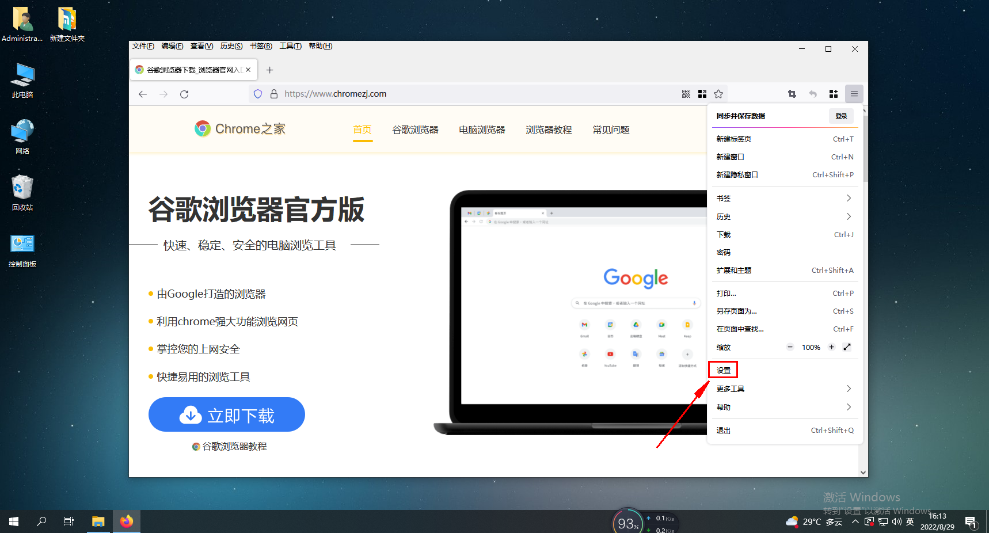The width and height of the screenshot is (989, 533).
Task: Close the 谷歌浏览器下载 tab
Action: [248, 70]
